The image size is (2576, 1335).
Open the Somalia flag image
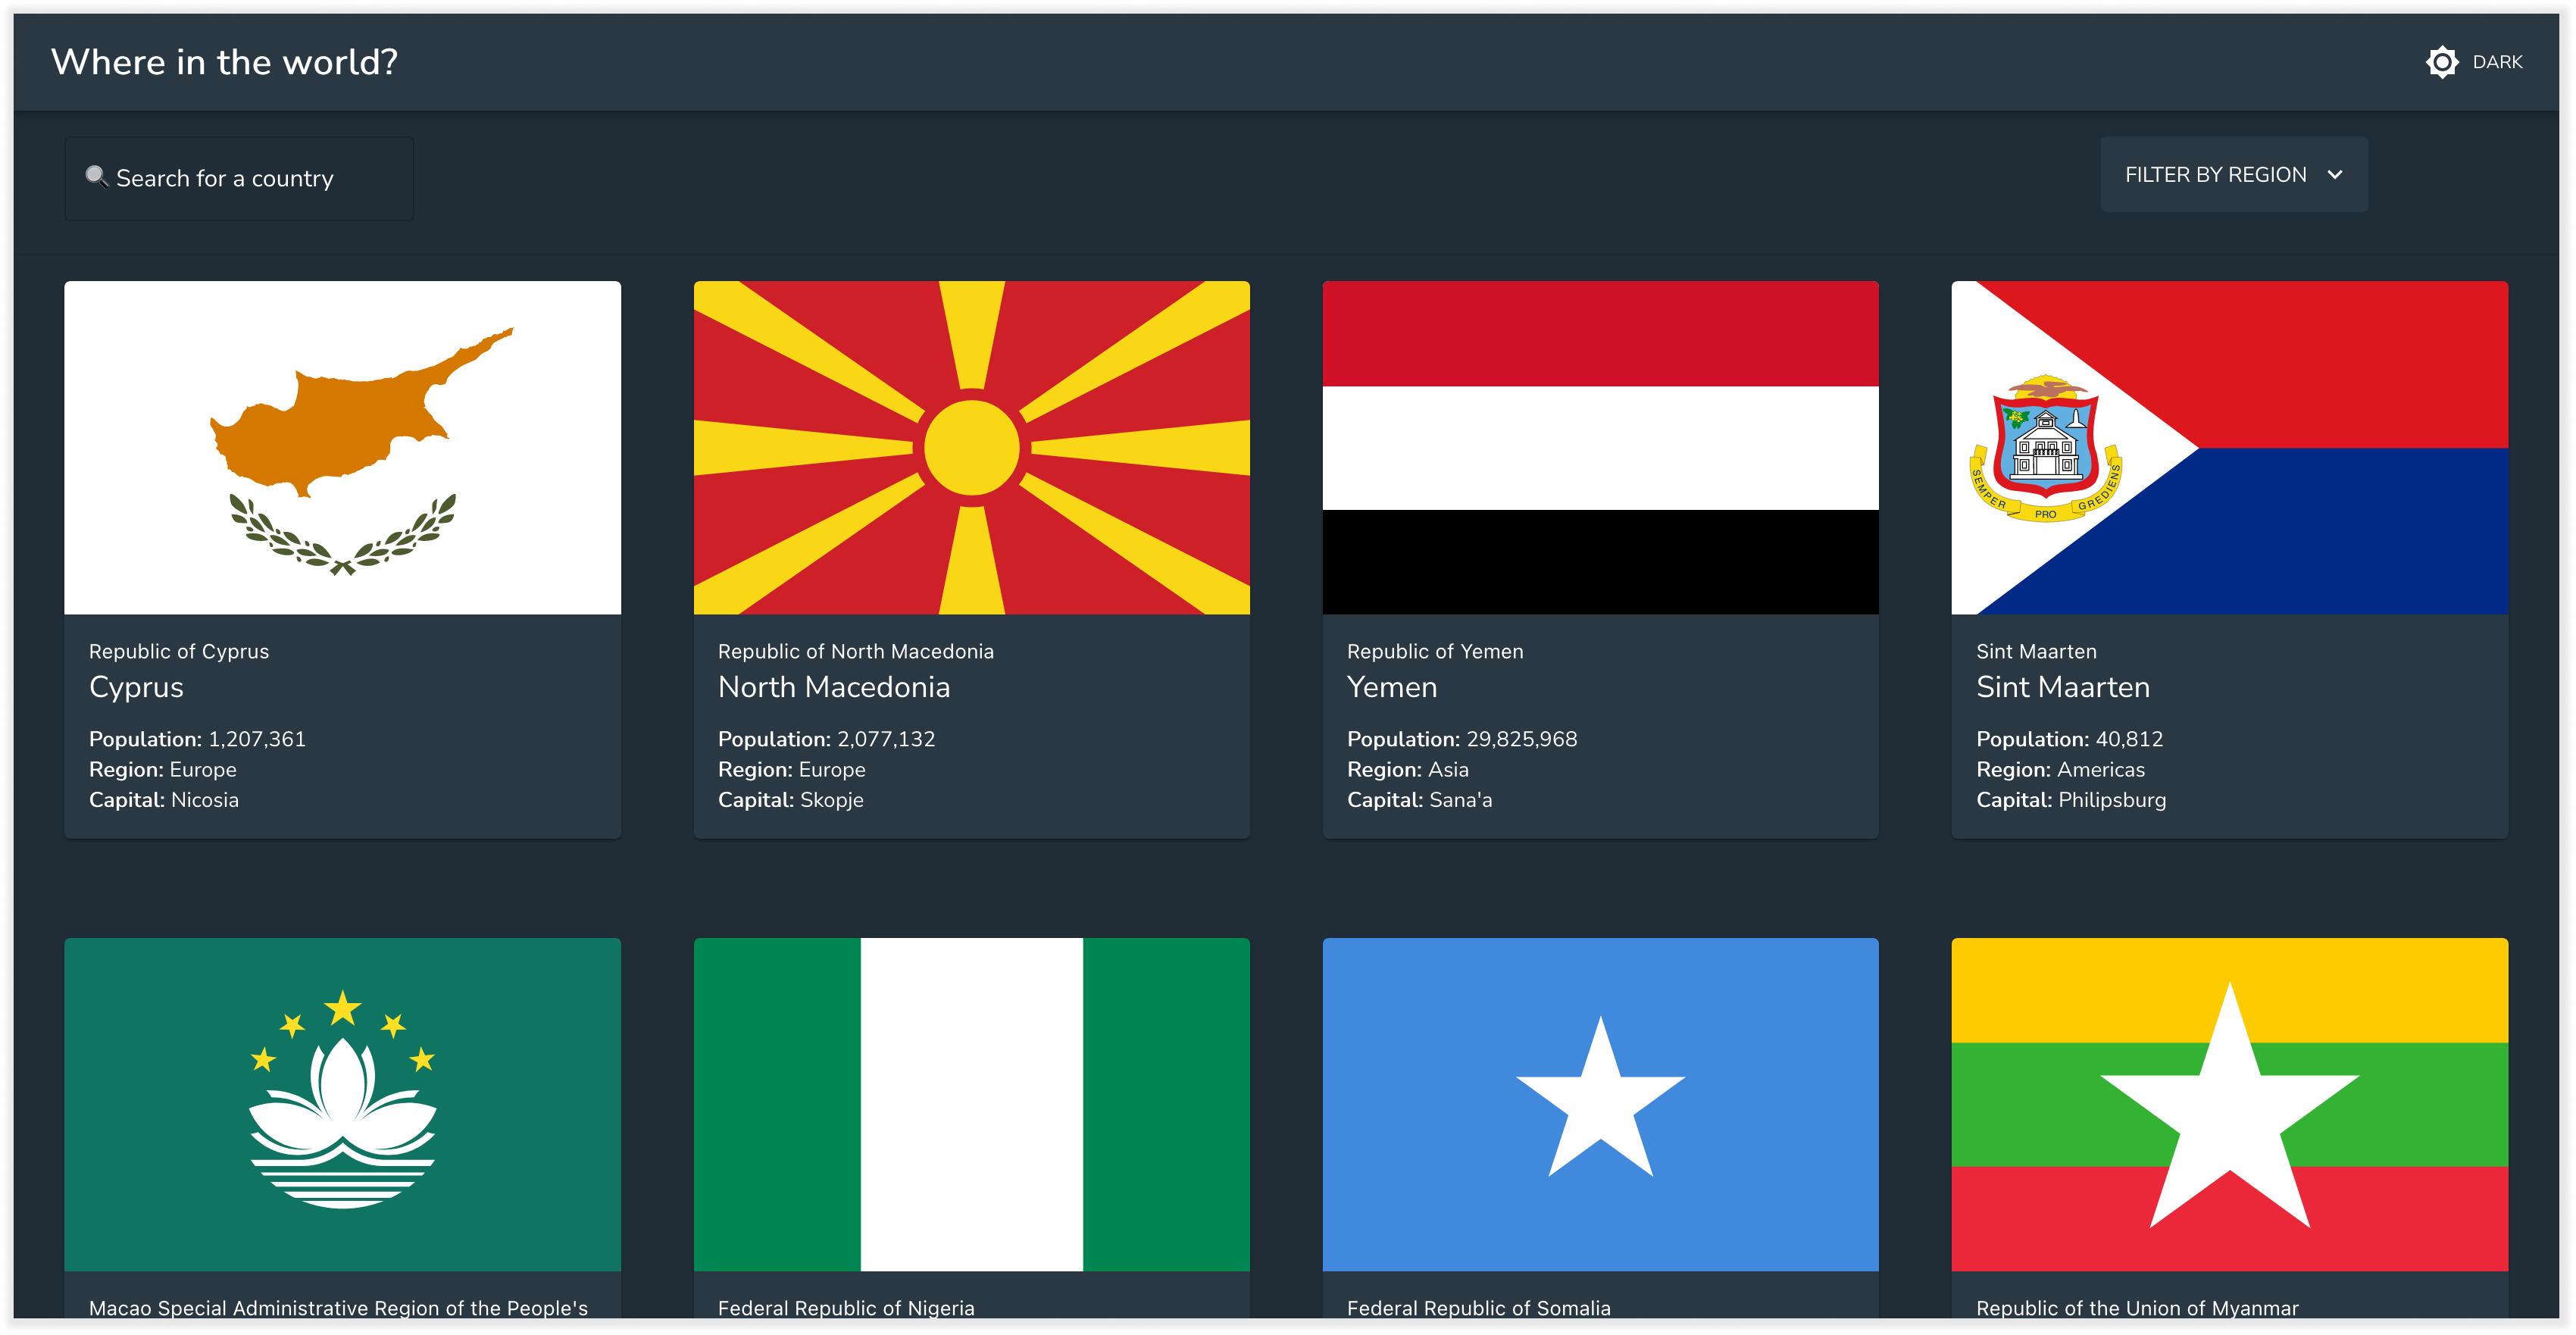(x=1600, y=1103)
